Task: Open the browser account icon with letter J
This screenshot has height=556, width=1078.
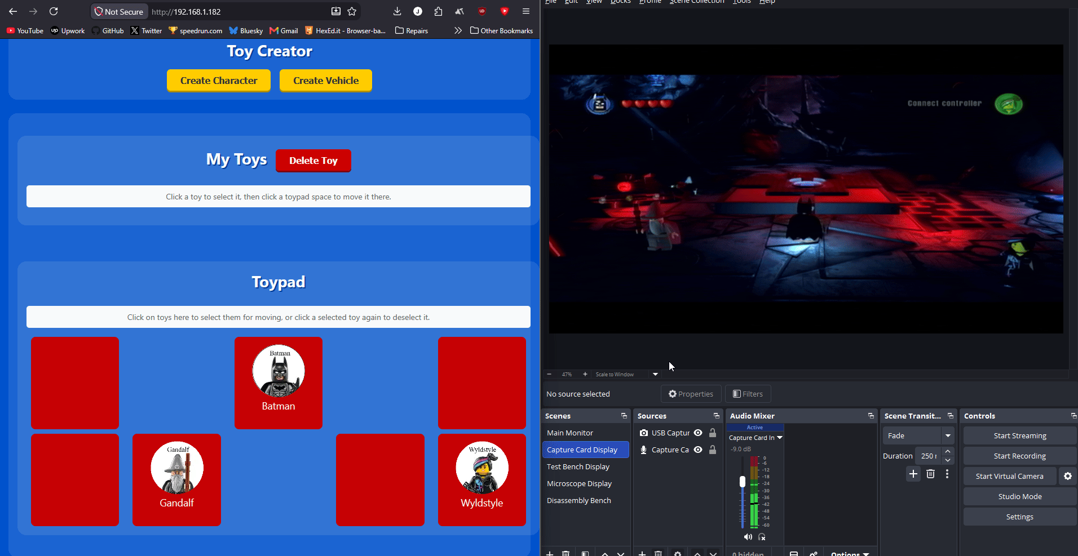Action: (418, 11)
